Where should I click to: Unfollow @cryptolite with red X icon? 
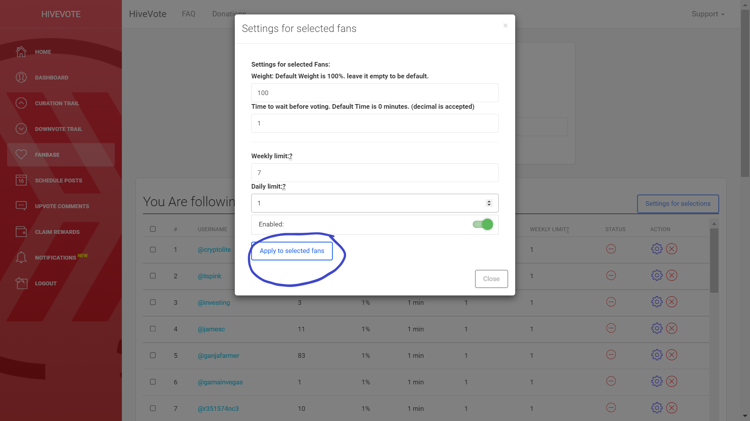(x=671, y=249)
